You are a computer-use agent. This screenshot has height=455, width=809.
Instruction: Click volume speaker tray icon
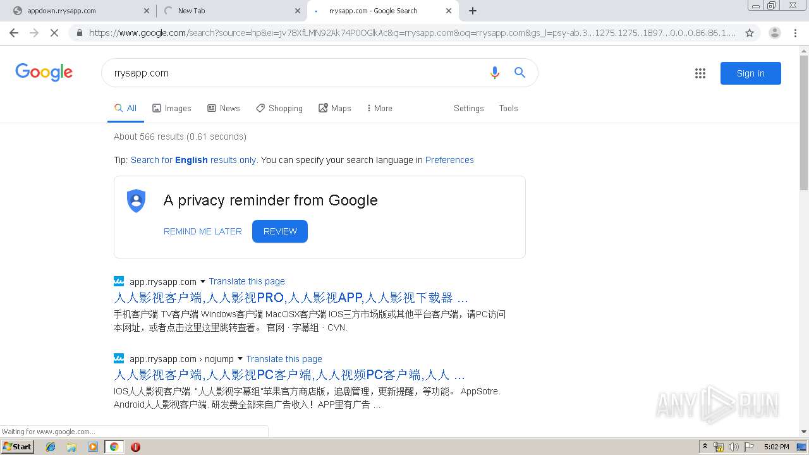[734, 447]
